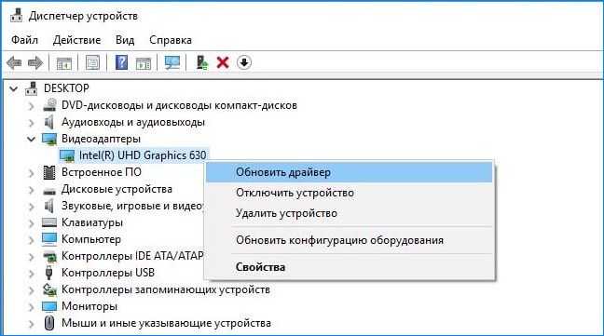Expand the Мониторы category

32,307
